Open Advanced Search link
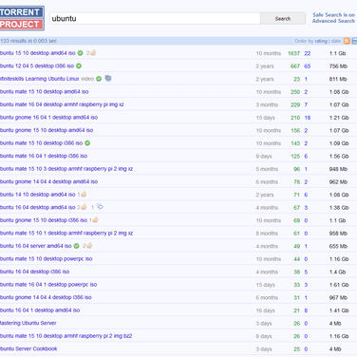 point(333,21)
